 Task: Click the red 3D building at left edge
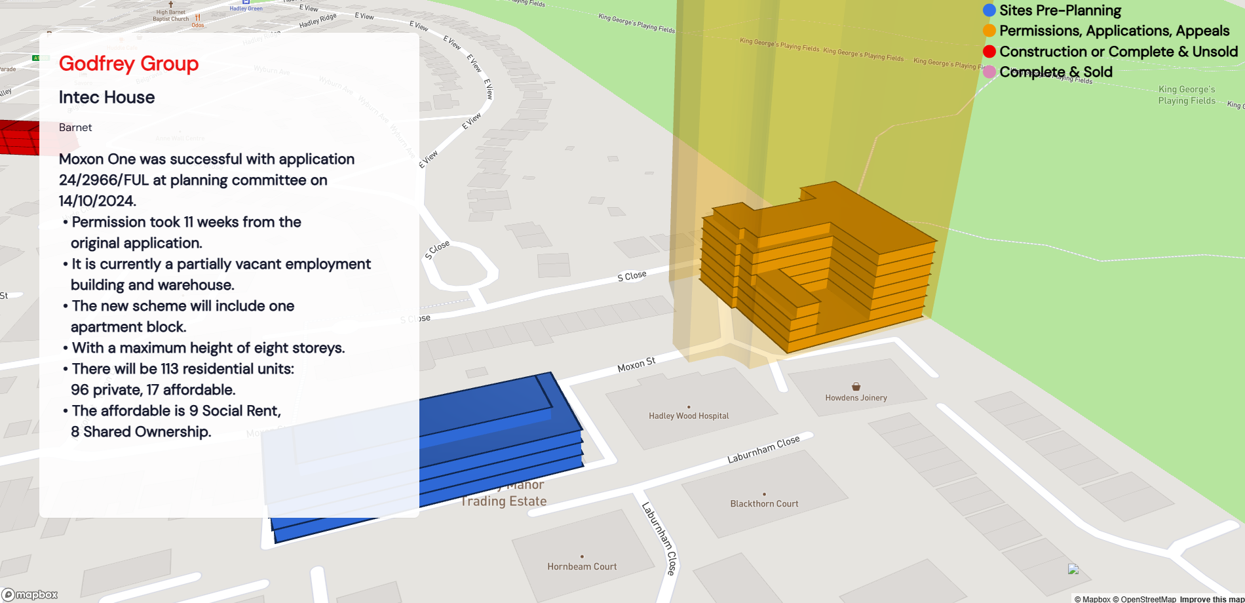pos(20,138)
